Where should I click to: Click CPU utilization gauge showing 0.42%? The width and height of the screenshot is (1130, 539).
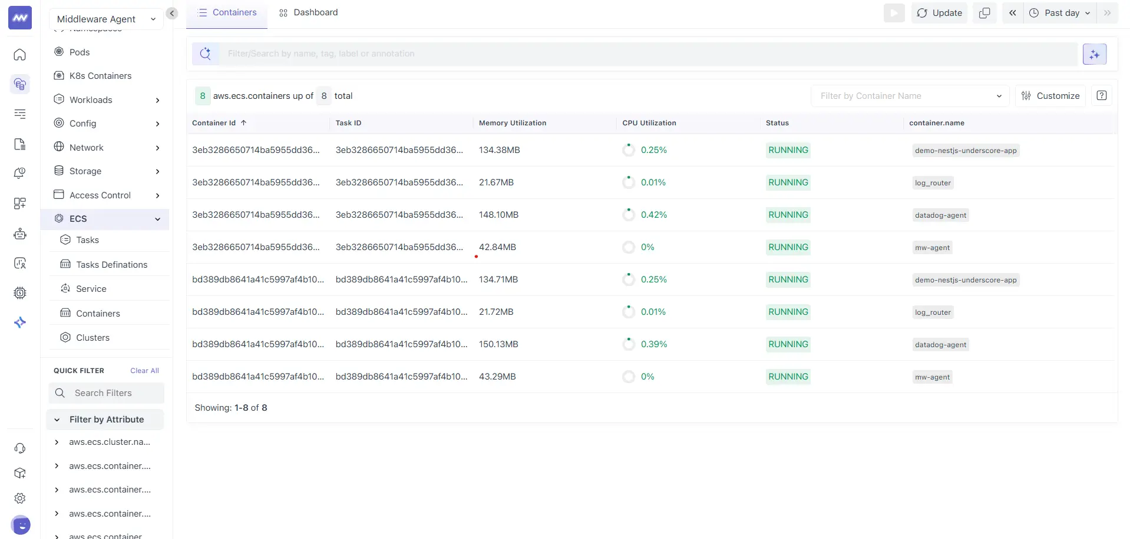coord(629,215)
